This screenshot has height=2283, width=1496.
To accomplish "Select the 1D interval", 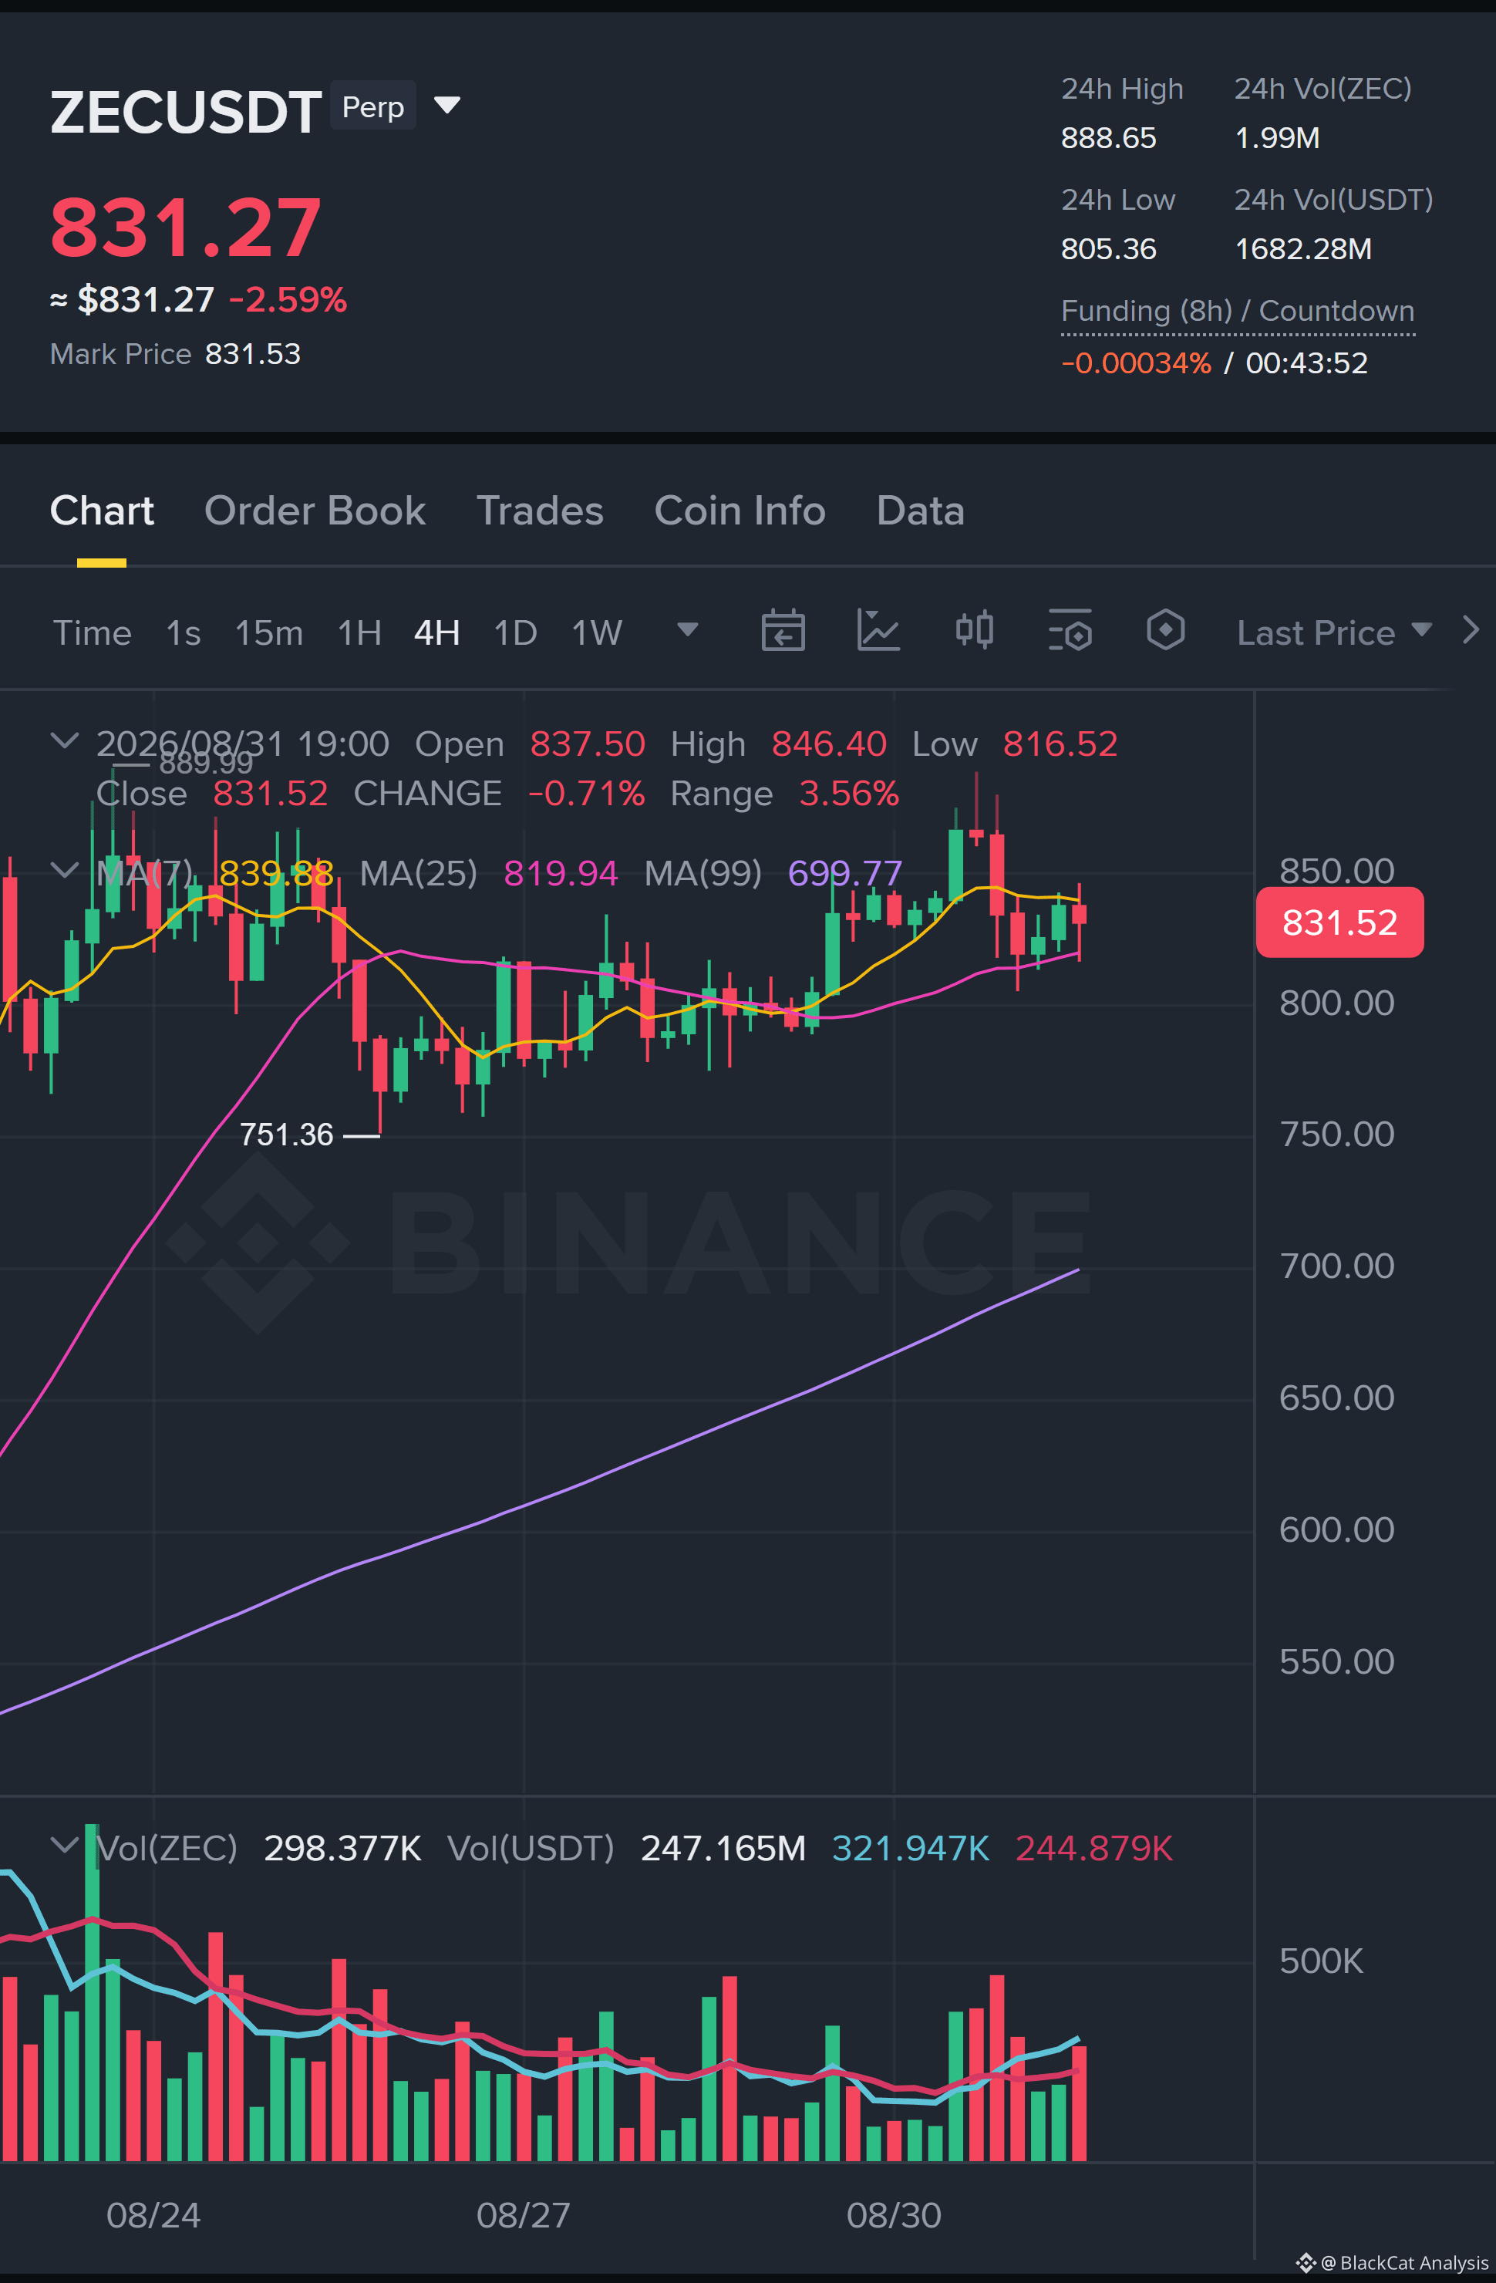I will pyautogui.click(x=515, y=633).
